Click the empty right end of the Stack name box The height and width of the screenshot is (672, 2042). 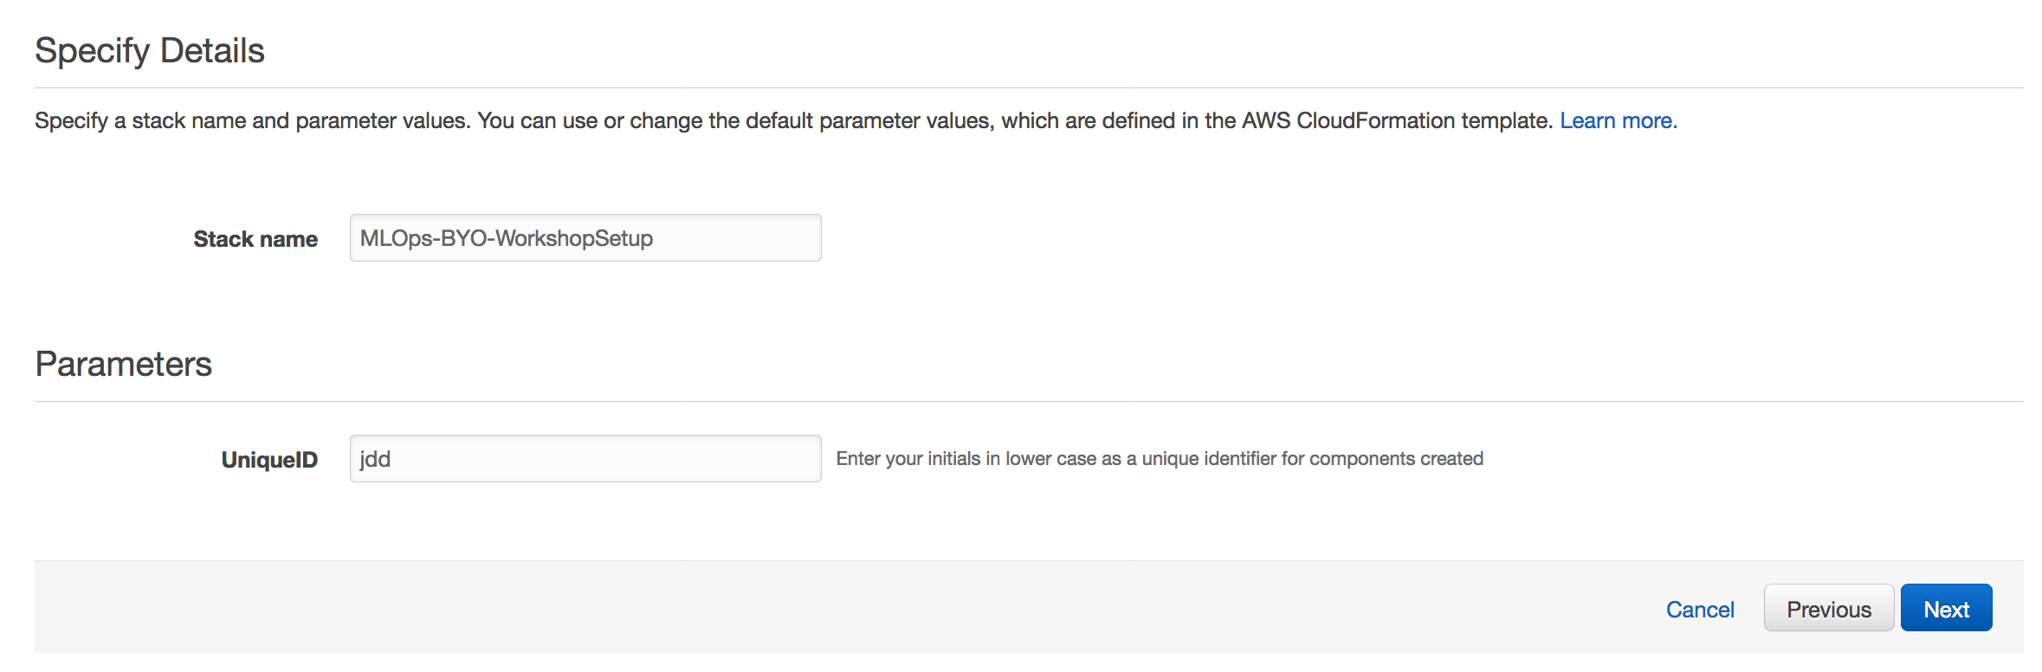click(736, 238)
